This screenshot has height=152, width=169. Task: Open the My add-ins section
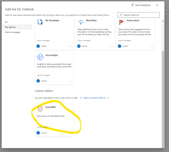(11, 27)
